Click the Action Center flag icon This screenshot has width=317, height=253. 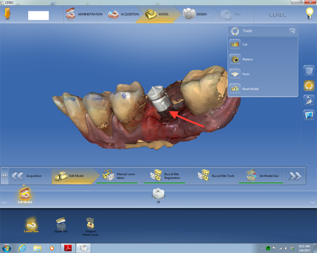pyautogui.click(x=274, y=249)
